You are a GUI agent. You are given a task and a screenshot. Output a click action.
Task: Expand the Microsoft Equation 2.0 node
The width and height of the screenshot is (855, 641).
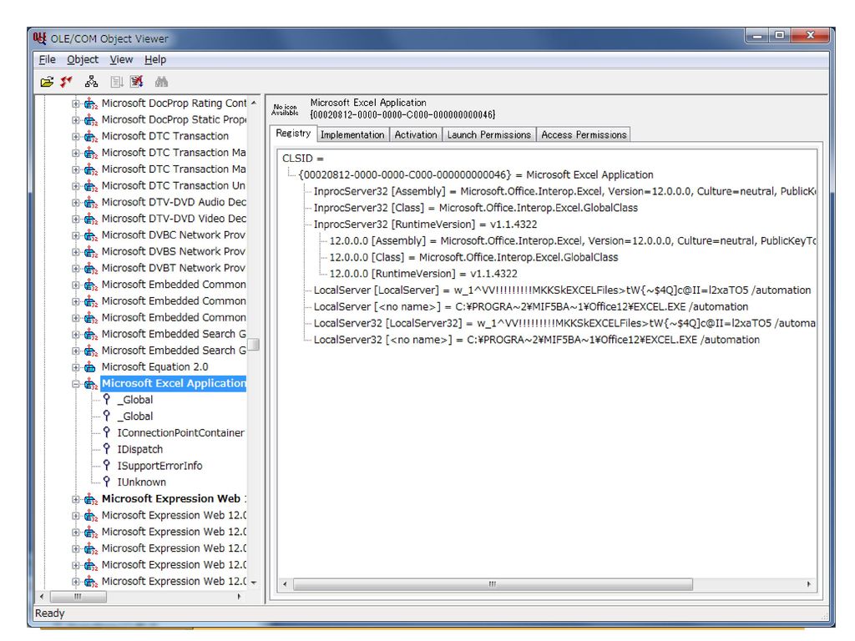[x=76, y=367]
